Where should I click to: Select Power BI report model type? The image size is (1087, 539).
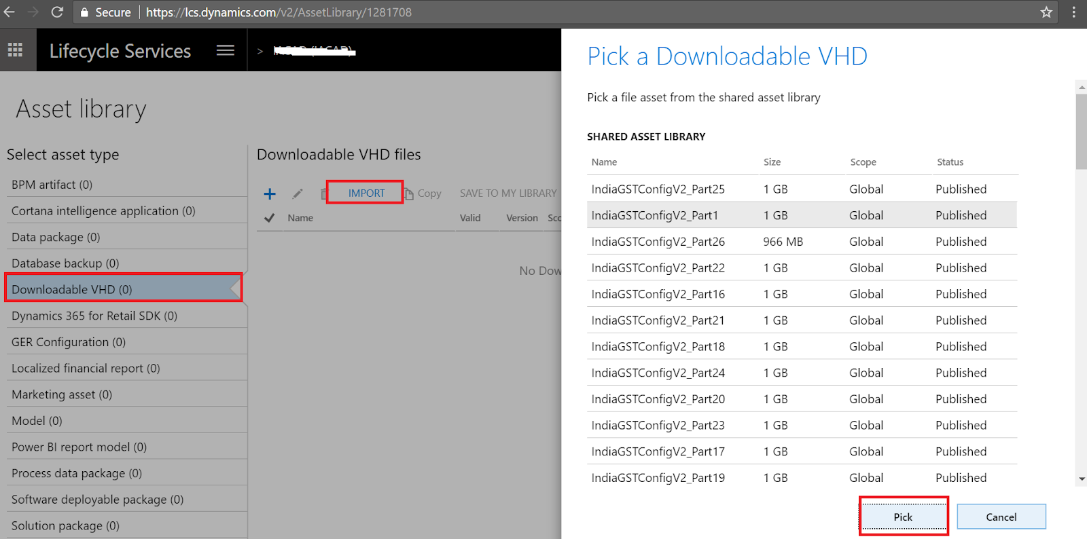point(126,447)
